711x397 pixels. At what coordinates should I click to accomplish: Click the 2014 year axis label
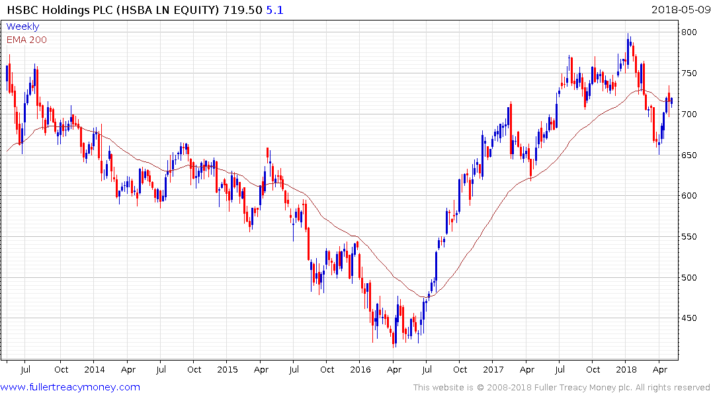coord(95,369)
